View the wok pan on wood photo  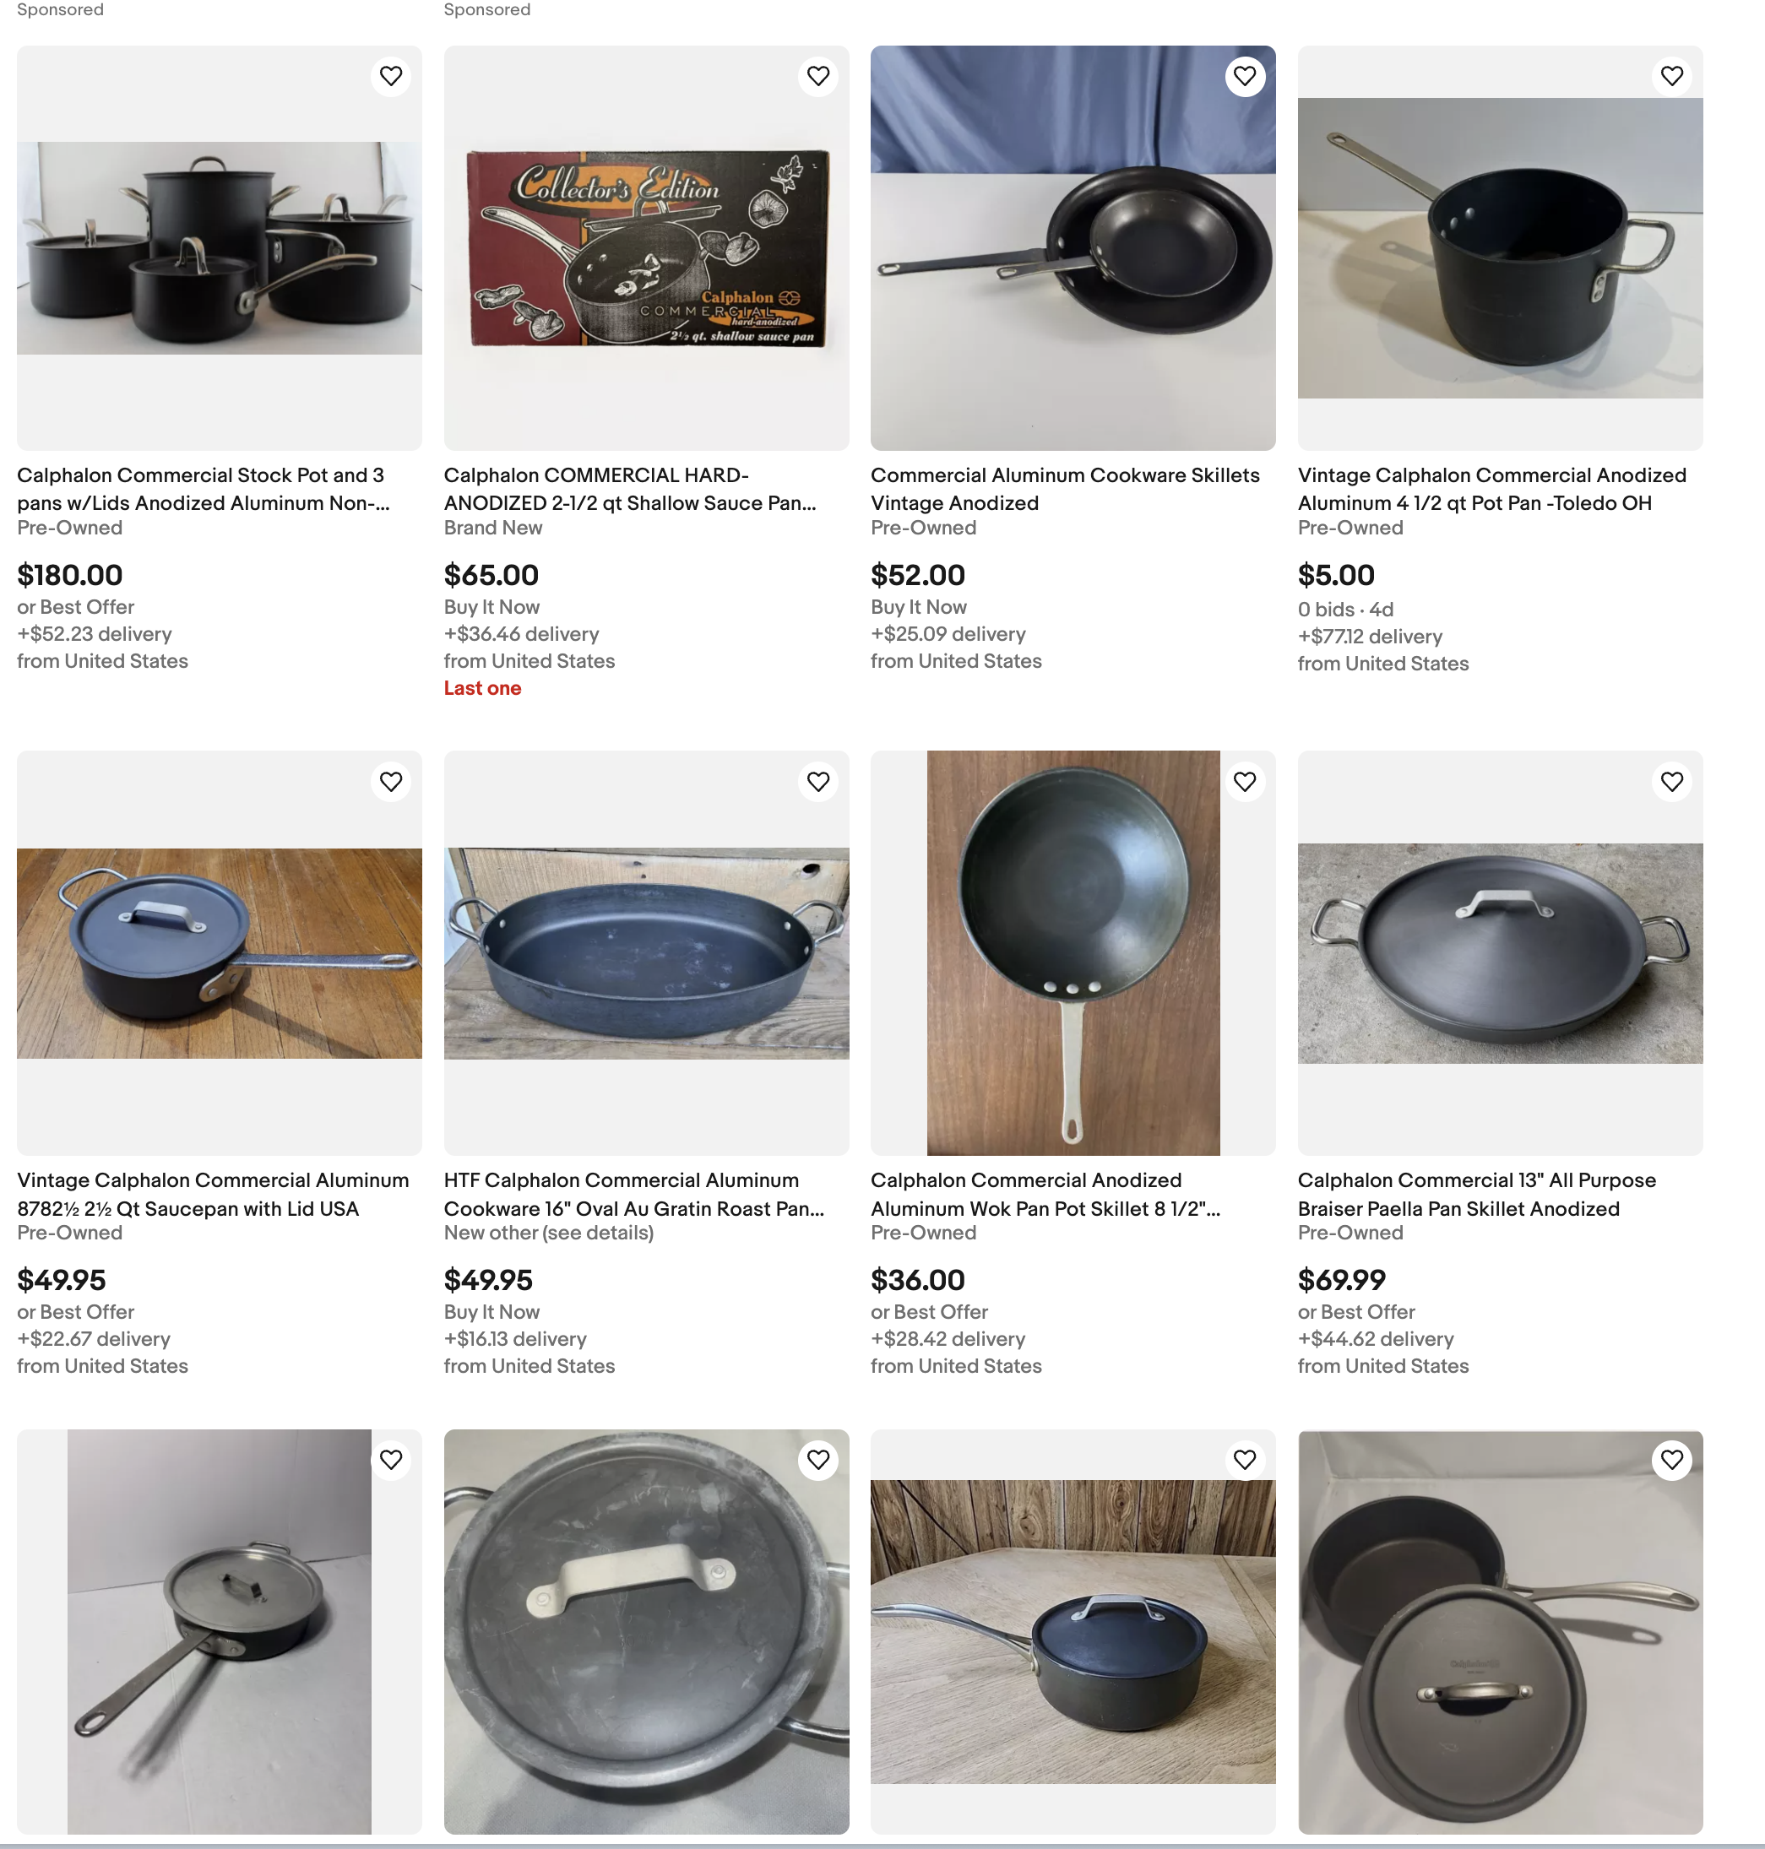point(1073,952)
